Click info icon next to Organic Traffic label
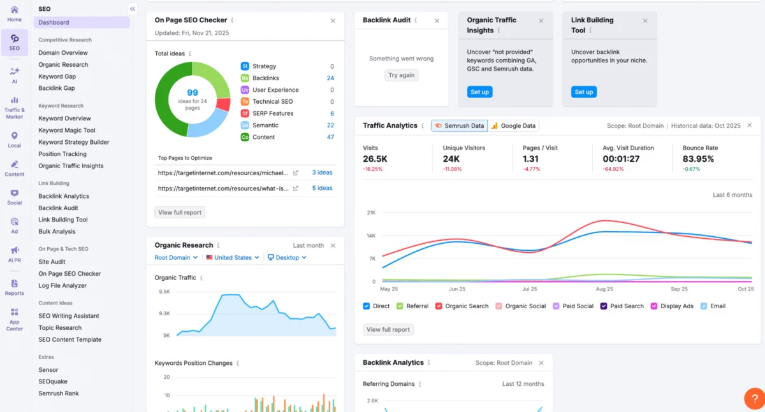Screen dimensions: 765x412 click(201, 278)
